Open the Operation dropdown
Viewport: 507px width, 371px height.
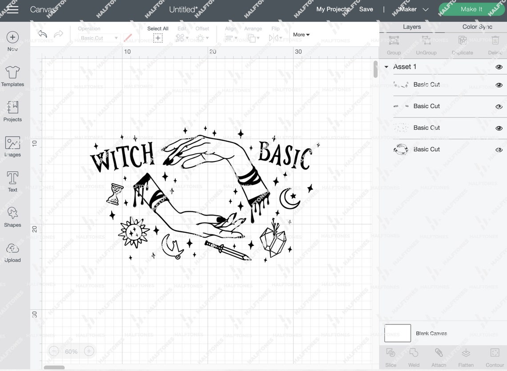(x=98, y=37)
